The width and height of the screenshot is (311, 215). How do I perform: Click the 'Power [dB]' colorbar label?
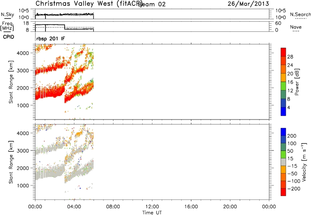pyautogui.click(x=297, y=82)
